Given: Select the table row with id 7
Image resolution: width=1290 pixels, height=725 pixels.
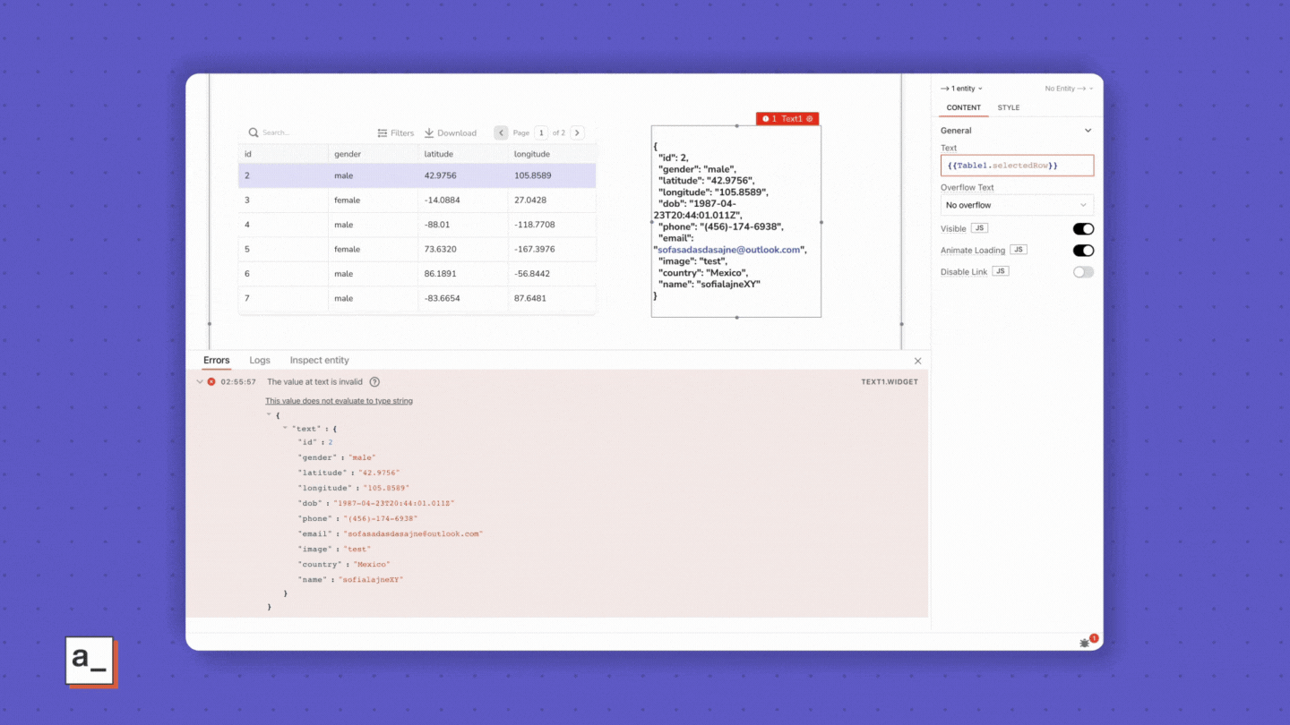Looking at the screenshot, I should click(417, 298).
